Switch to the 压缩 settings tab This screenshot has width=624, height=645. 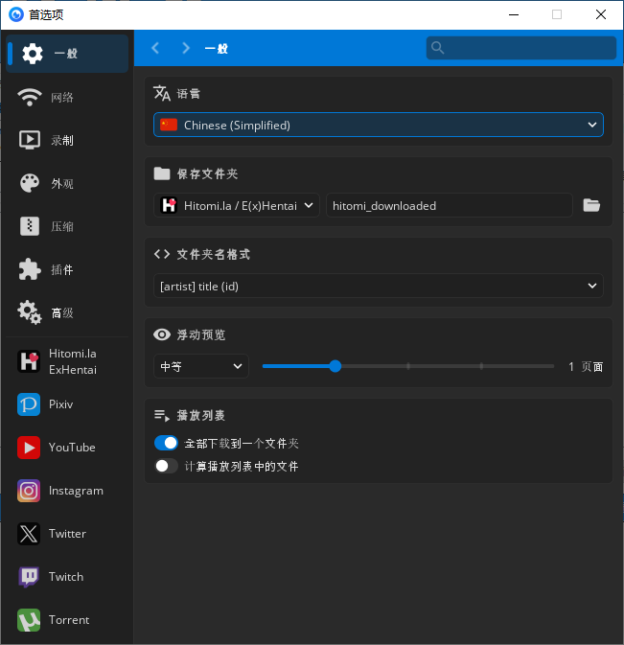click(x=62, y=226)
